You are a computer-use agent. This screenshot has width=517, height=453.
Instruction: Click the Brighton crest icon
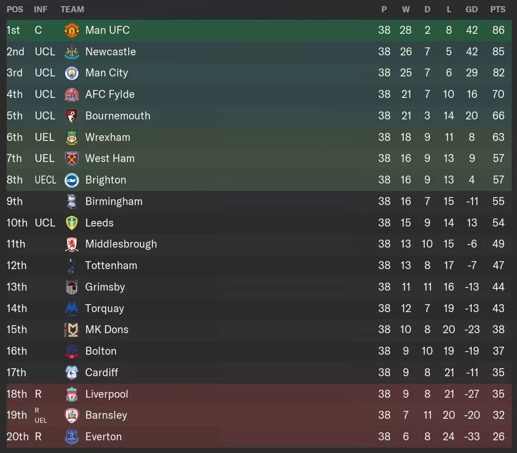point(71,180)
